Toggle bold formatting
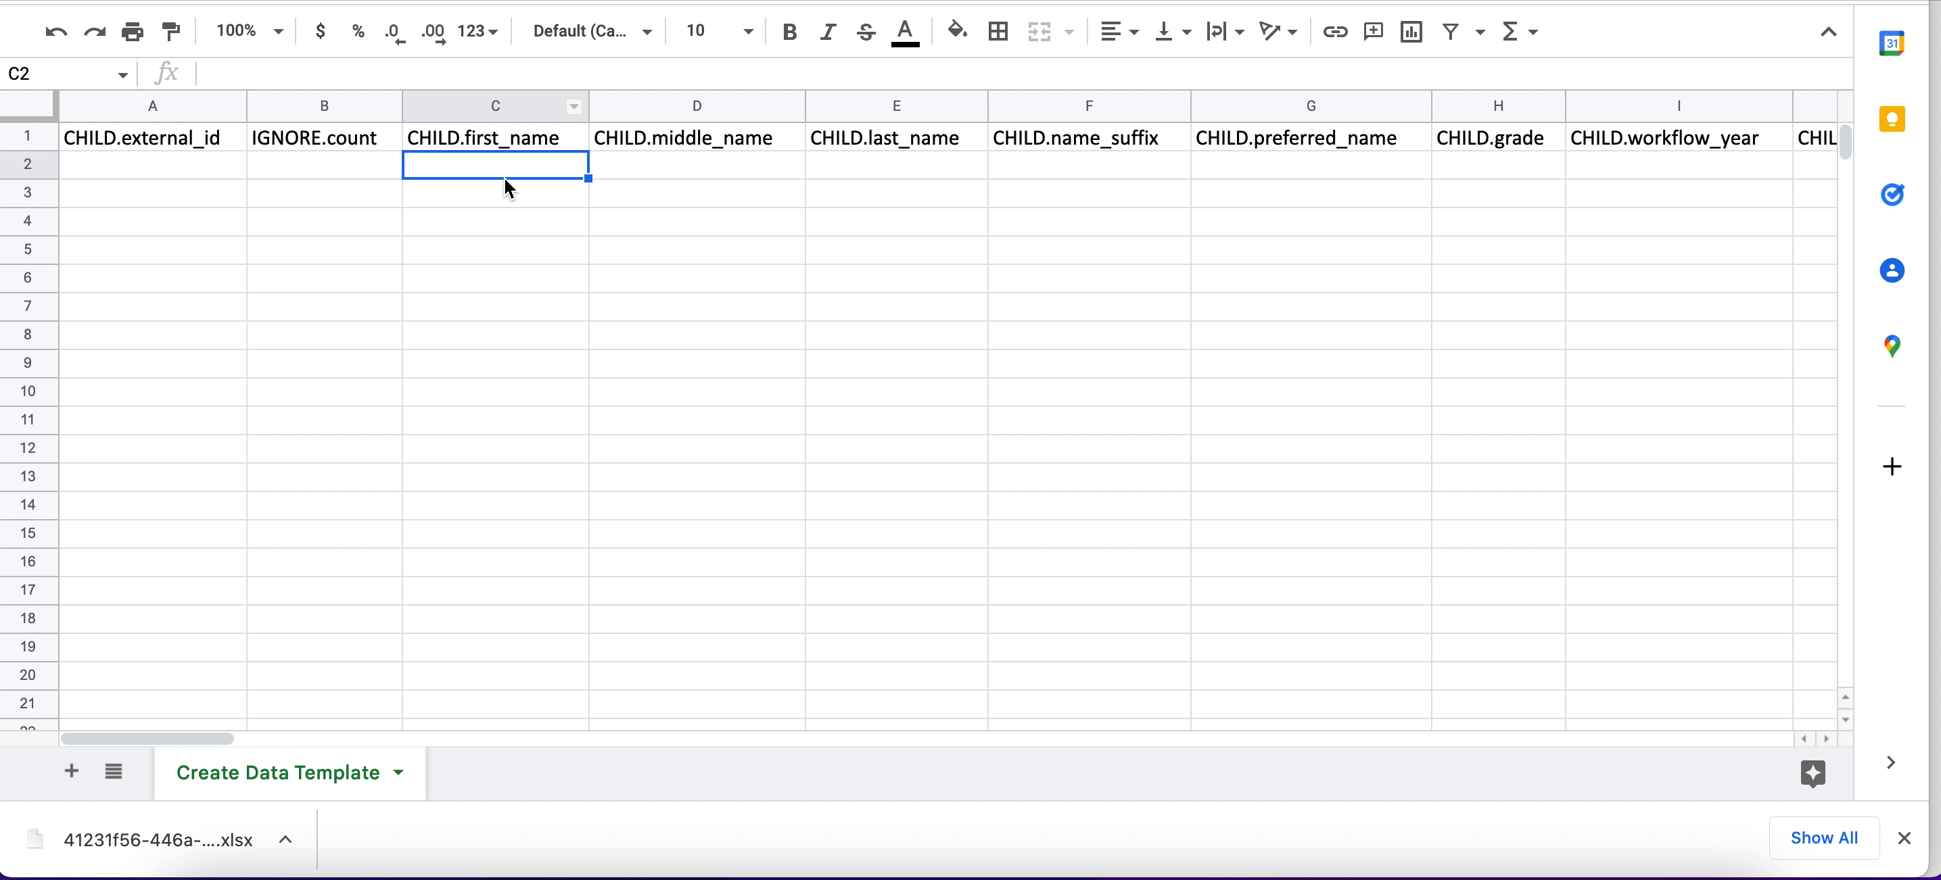 (x=789, y=32)
